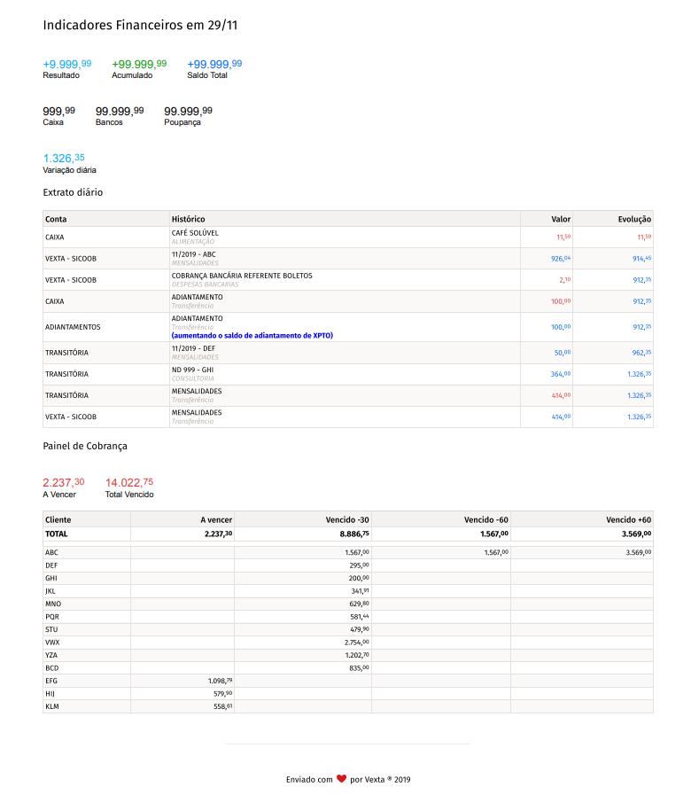Click the Variação diária value 1.326,35

64,158
